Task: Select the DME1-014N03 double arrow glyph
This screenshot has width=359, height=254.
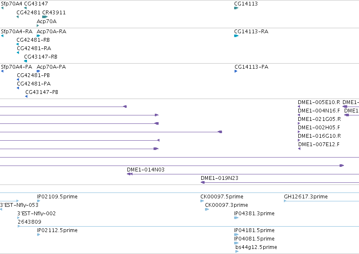Action: (130, 174)
